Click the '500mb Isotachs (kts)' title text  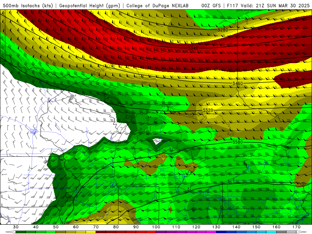point(28,6)
